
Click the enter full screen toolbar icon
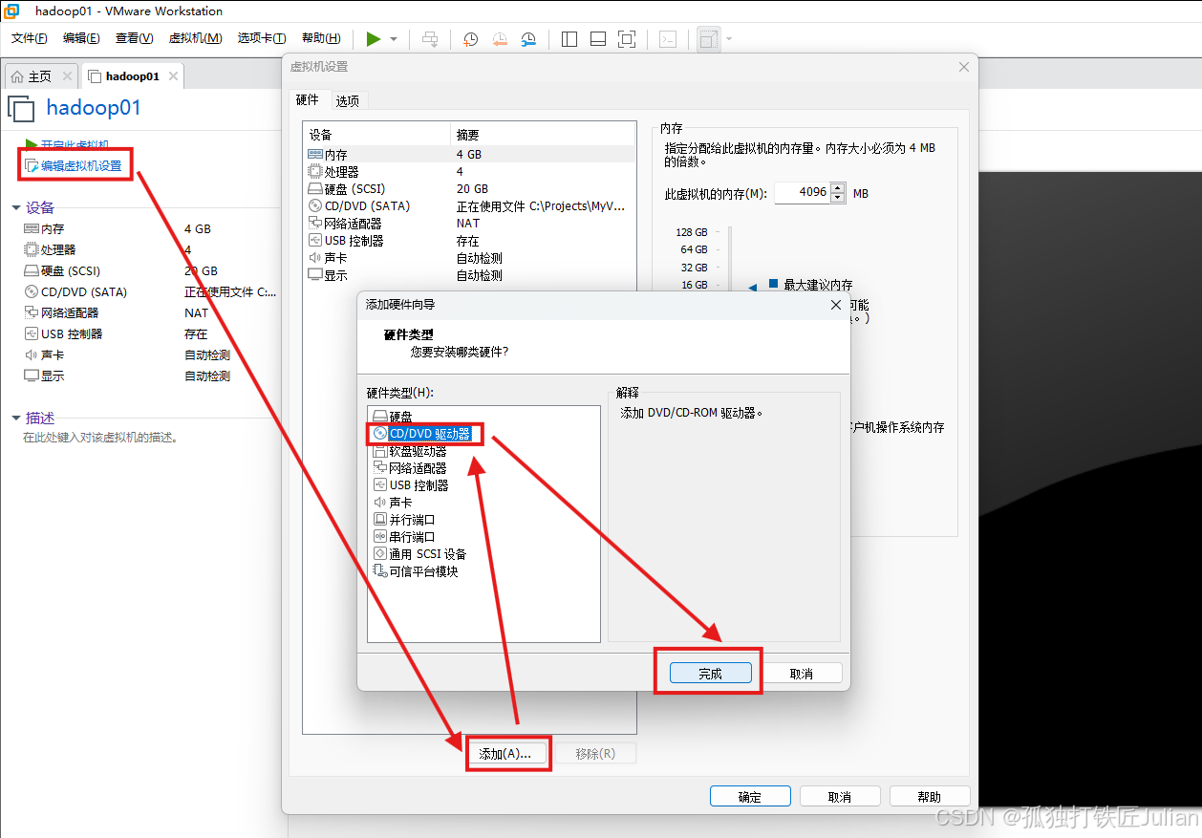[x=627, y=39]
